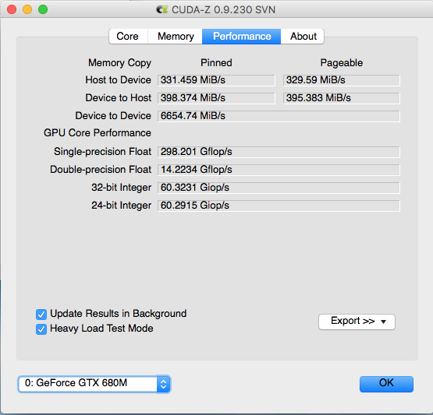Switch to the Core tab
The width and height of the screenshot is (433, 415).
click(x=129, y=37)
